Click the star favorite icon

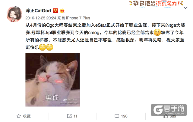19,116
